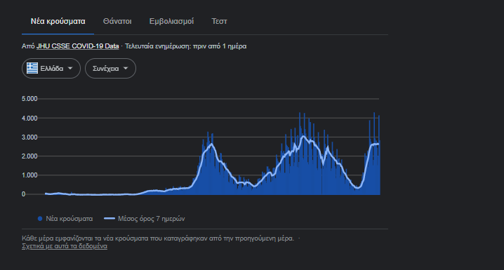Screen dimensions: 504x270
Task: Switch to the Θάνατοι tab
Action: (x=117, y=22)
